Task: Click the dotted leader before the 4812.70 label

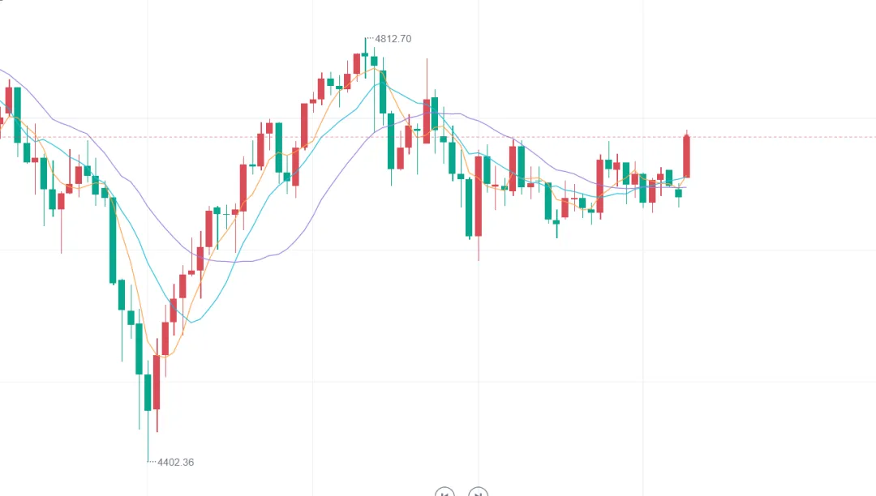Action: pos(370,38)
